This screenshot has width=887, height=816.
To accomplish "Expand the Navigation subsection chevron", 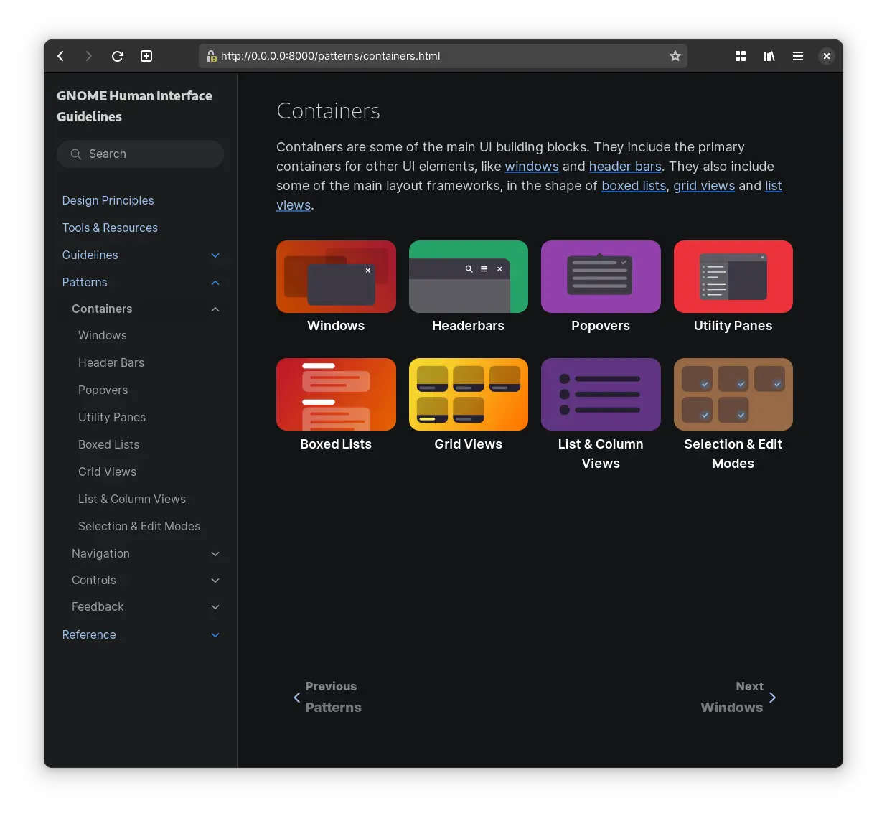I will (215, 554).
